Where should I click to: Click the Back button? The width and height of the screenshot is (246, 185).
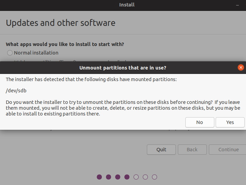click(192, 150)
